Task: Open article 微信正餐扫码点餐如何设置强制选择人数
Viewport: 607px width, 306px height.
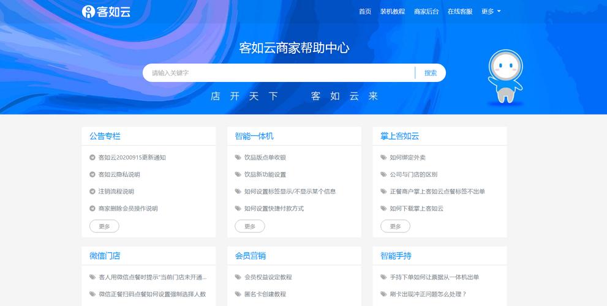Action: (x=152, y=294)
